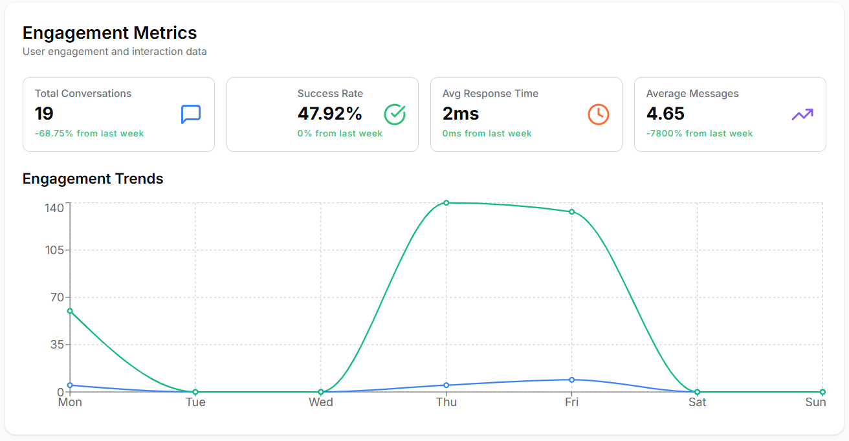Click the Wed label on x-axis
Viewport: 849px width, 441px height.
point(321,403)
